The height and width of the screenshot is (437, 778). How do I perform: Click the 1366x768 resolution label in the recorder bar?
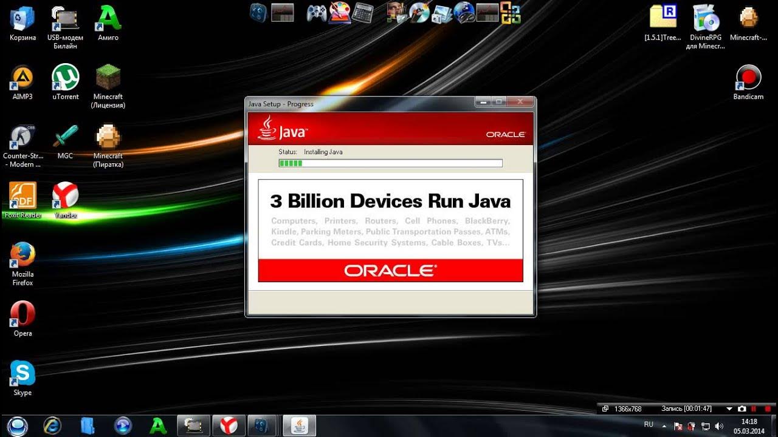[x=628, y=409]
